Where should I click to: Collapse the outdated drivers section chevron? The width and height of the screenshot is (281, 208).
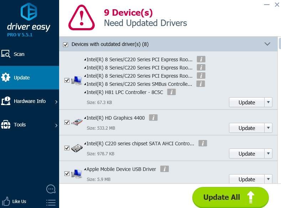[267, 44]
